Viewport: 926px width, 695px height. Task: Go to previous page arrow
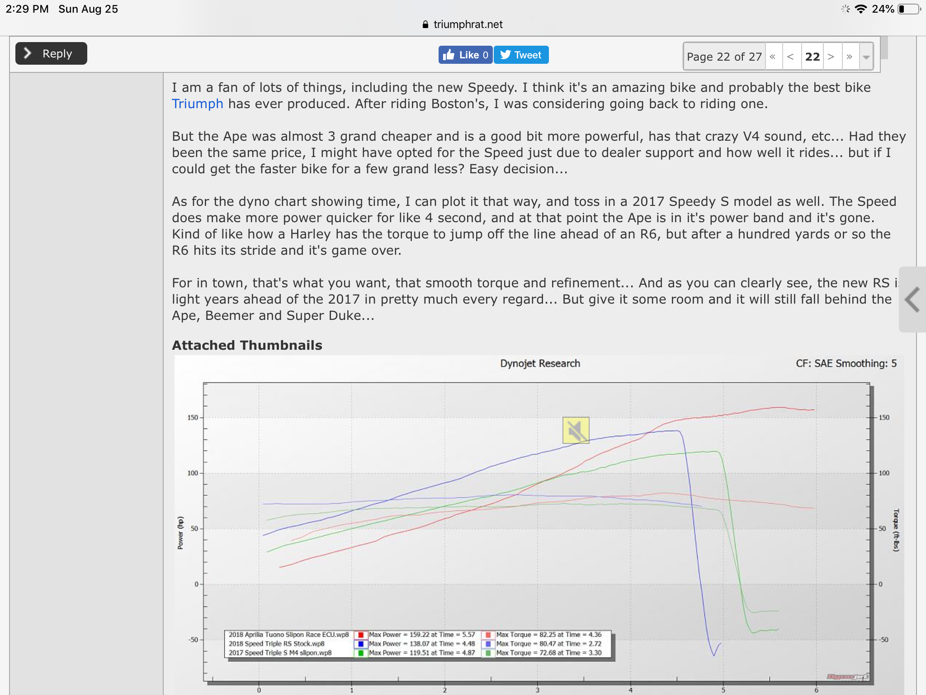pos(790,57)
